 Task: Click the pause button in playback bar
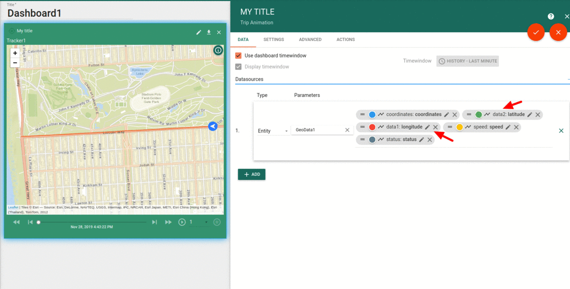pos(217,222)
